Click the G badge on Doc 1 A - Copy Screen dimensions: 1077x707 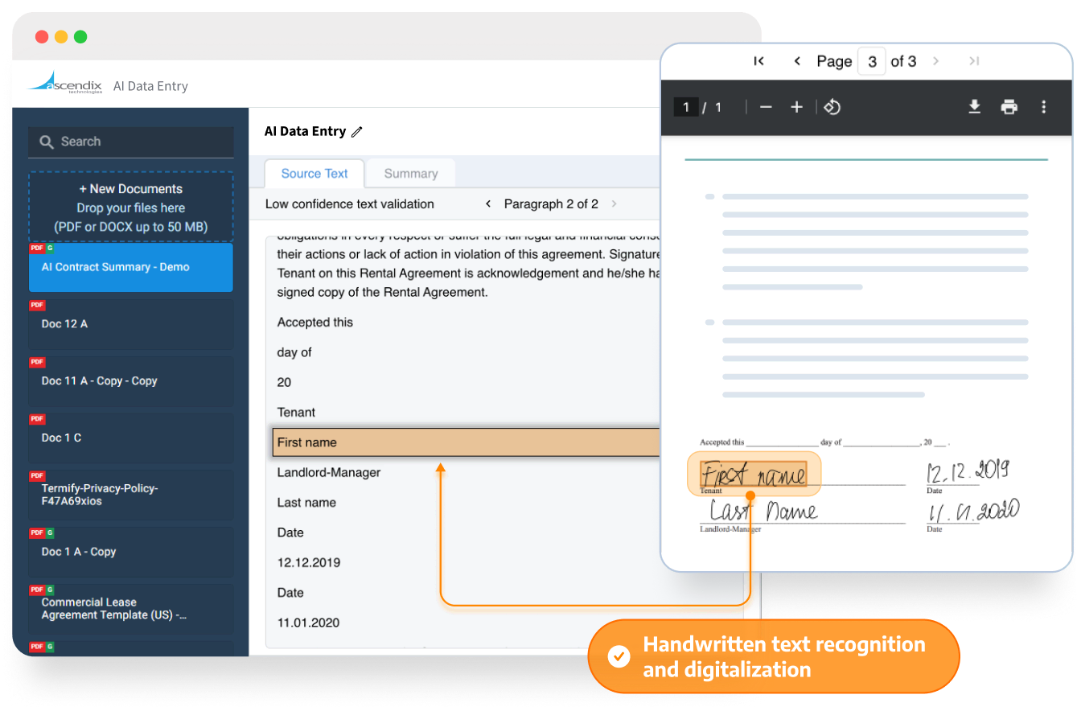[50, 533]
